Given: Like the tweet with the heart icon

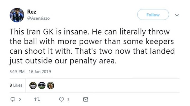Looking at the screenshot, I should (61, 100).
